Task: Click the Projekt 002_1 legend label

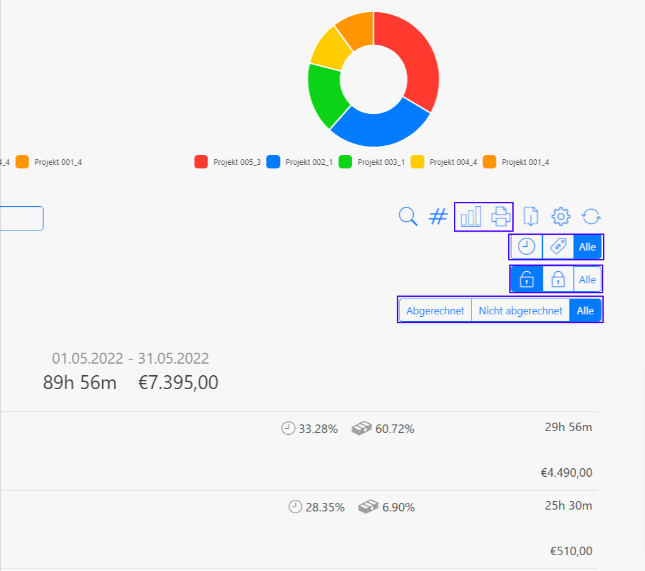Action: 309,162
